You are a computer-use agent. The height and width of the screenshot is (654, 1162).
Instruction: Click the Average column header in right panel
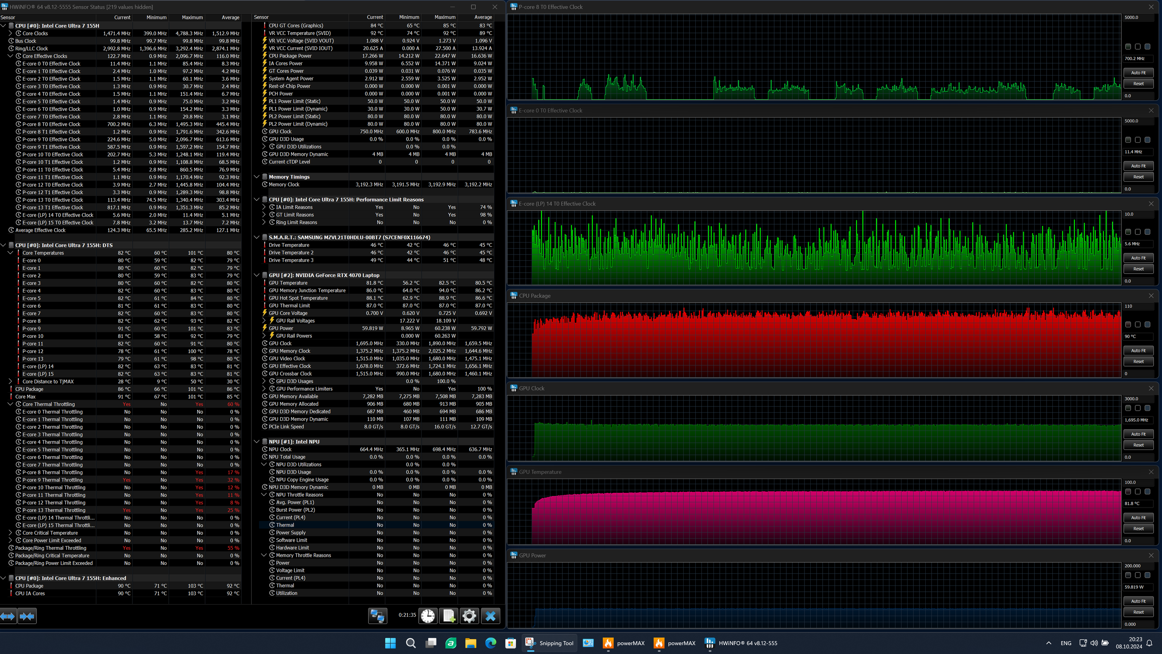[483, 17]
